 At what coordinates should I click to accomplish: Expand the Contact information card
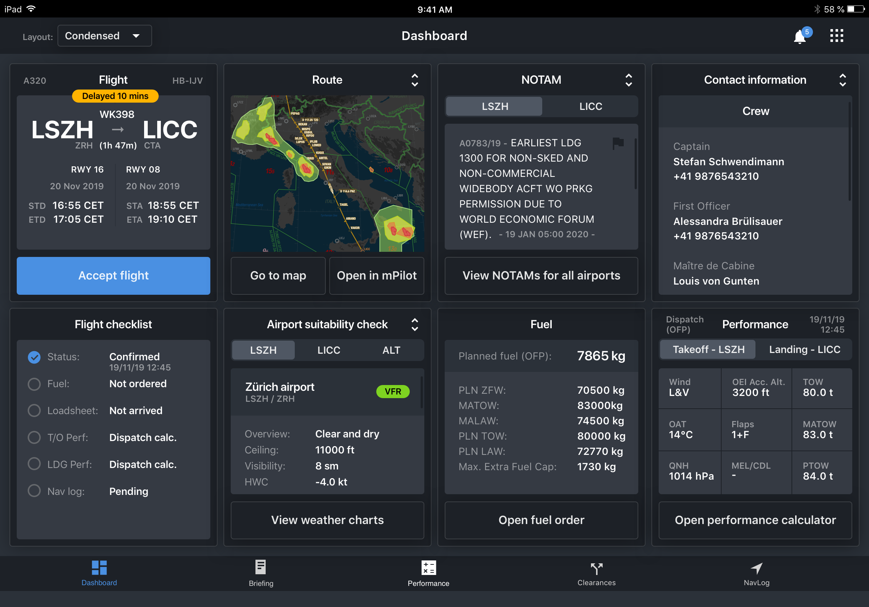coord(842,80)
